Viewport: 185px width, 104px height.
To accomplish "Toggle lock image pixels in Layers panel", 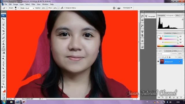I will tap(165, 57).
